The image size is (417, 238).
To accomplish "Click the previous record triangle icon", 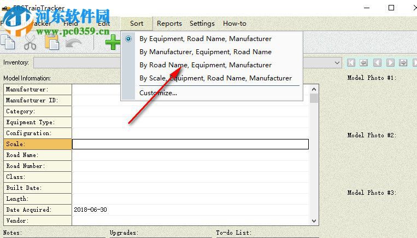I will click(x=377, y=63).
